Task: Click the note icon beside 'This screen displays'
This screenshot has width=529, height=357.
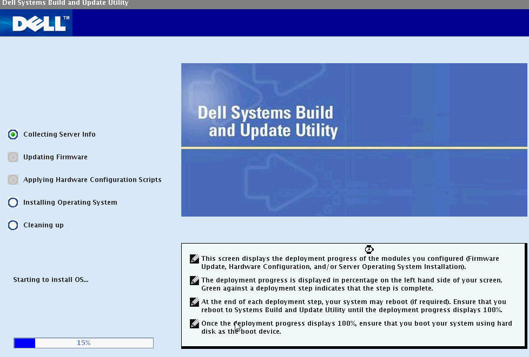Action: [194, 259]
